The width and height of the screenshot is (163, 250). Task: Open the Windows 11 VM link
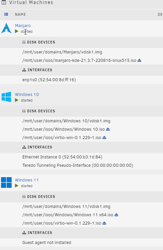pyautogui.click(x=27, y=180)
